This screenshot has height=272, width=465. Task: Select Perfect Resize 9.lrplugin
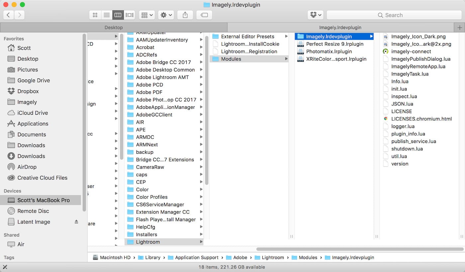tap(330, 44)
